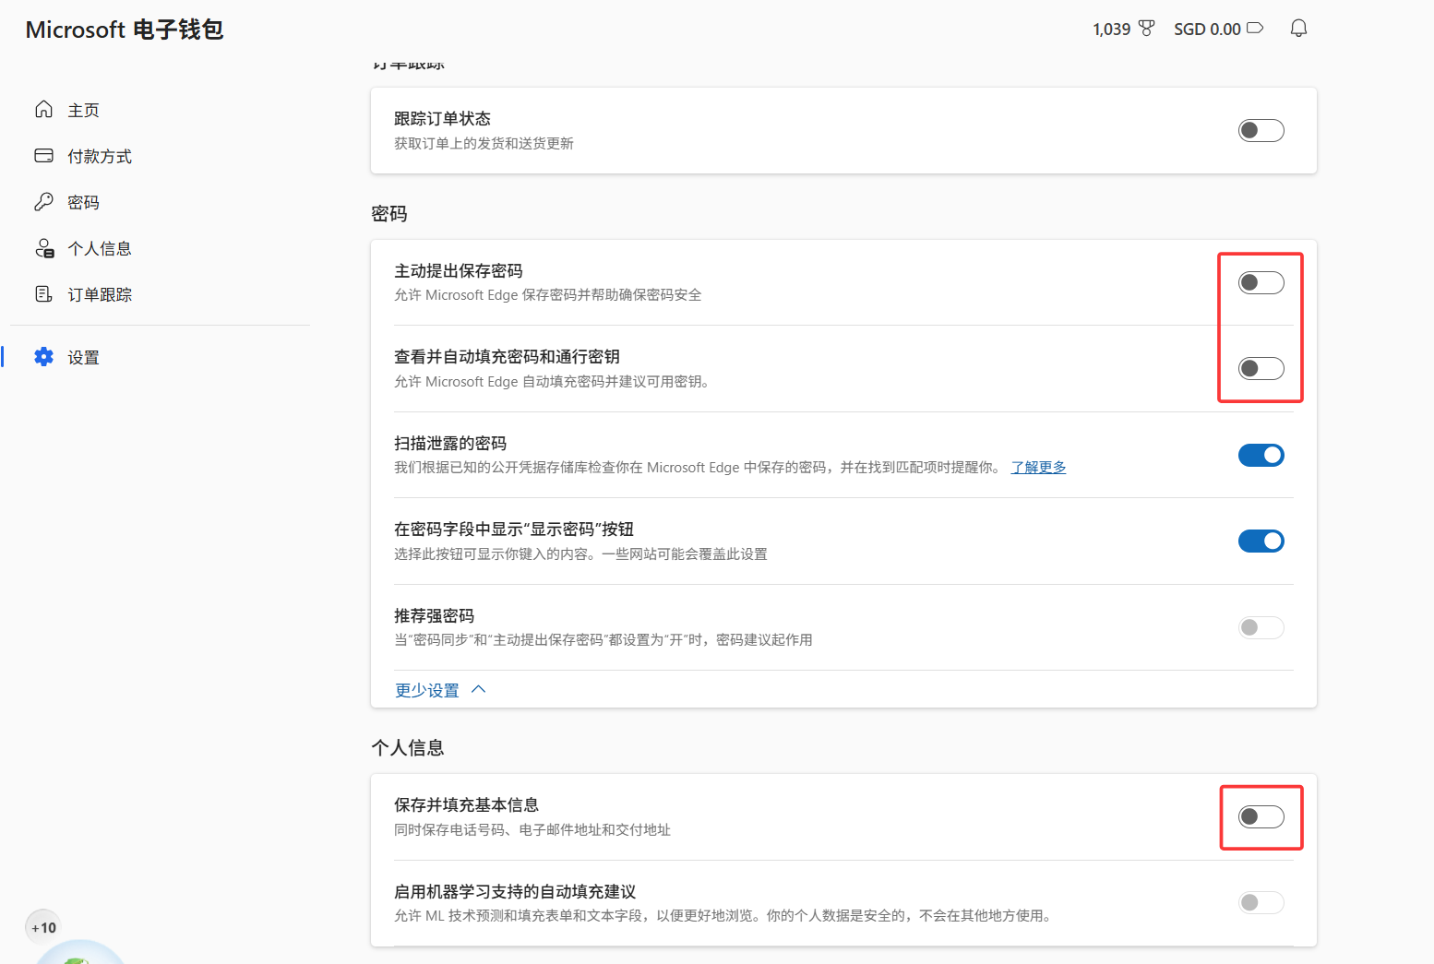Click the SGD balance tag icon
This screenshot has width=1434, height=964.
coord(1255,29)
